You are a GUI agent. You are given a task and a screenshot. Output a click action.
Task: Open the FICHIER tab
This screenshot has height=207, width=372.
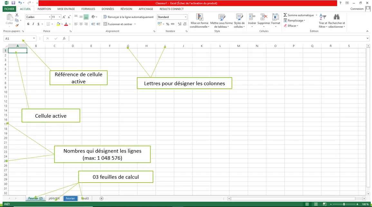(9, 9)
